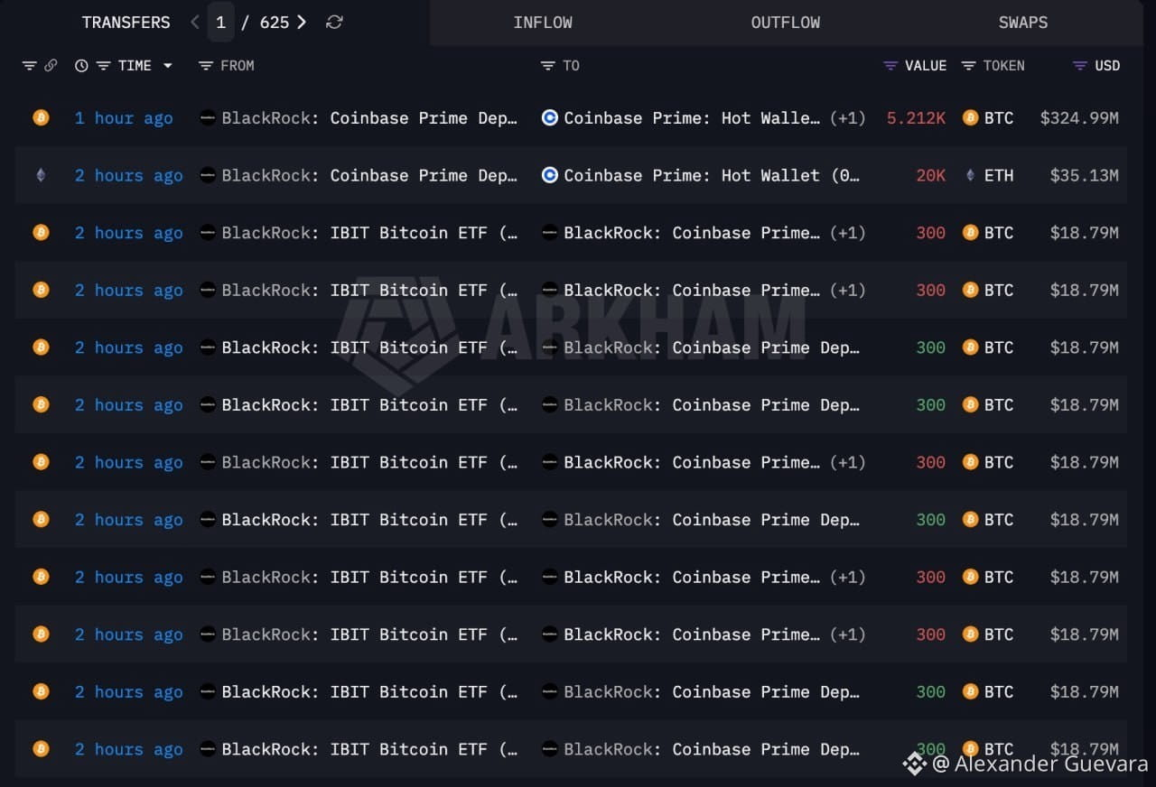
Task: Click the ETH token icon next to the ETH label
Action: tap(970, 175)
